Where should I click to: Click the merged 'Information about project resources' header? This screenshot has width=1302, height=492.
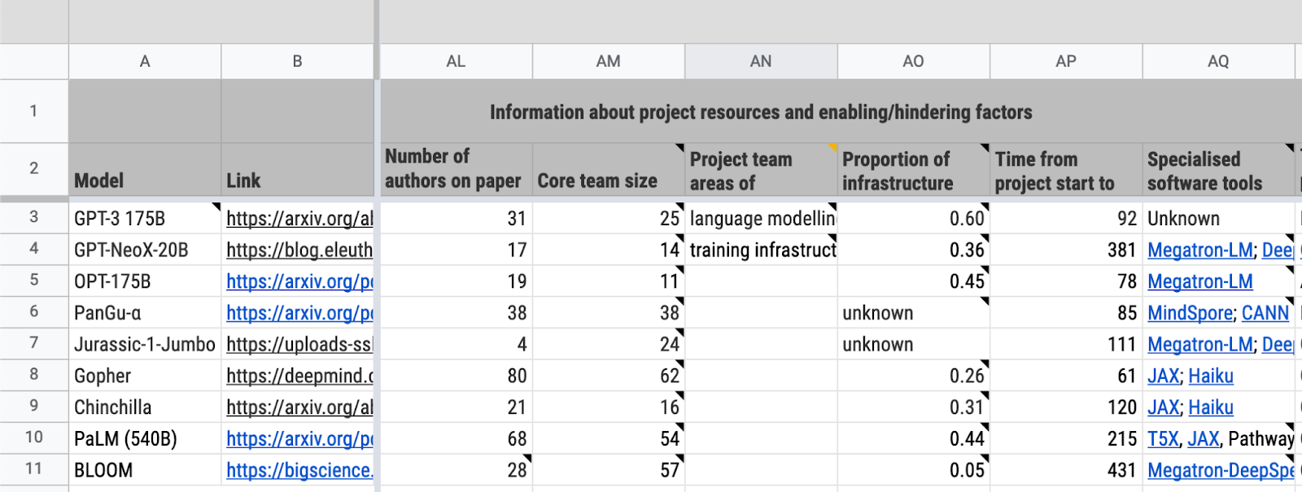click(761, 111)
